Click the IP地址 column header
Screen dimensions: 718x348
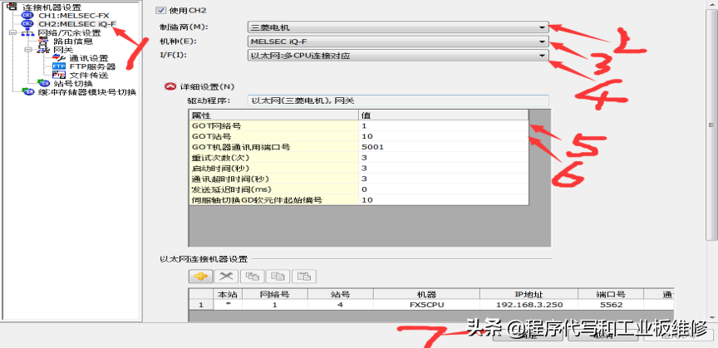coord(529,293)
